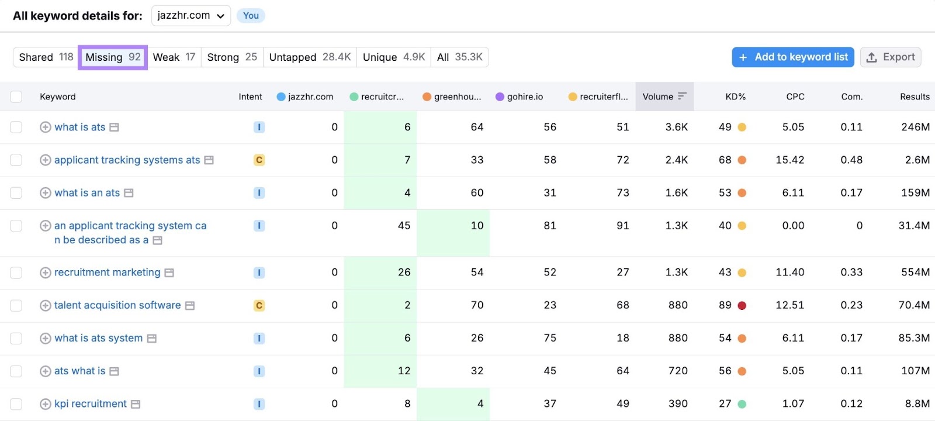This screenshot has height=421, width=935.
Task: Switch to the Shared 118 tab
Action: point(46,57)
